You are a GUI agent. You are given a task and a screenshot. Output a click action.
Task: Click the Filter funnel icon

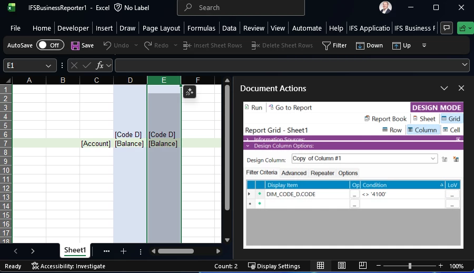click(x=327, y=45)
